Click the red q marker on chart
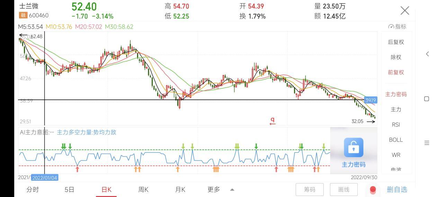The image size is (438, 197). pyautogui.click(x=272, y=121)
